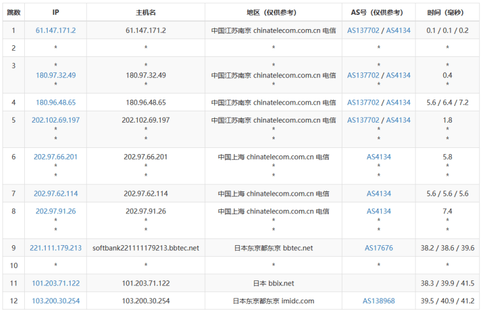Select hostname softbank221111179213.bbtec.net

[146, 248]
